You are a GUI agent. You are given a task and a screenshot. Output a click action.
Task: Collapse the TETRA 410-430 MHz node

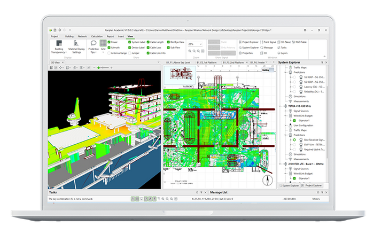[280, 106]
